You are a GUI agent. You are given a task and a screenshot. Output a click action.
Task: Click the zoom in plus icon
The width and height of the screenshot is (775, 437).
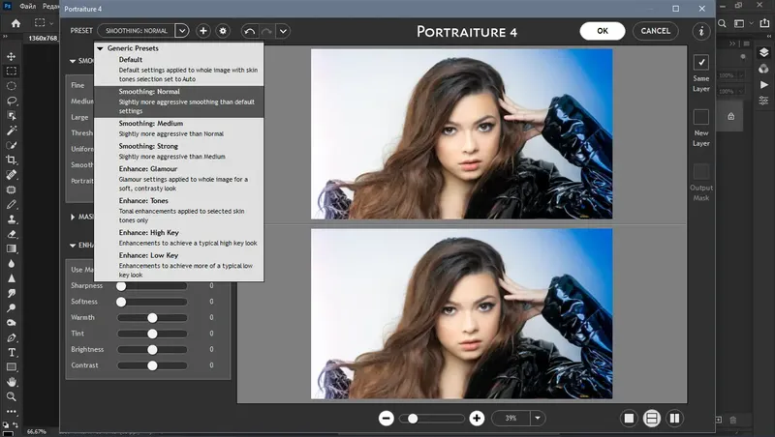coord(477,418)
